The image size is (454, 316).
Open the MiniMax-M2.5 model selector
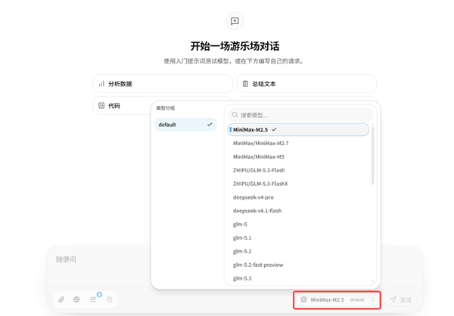pyautogui.click(x=337, y=300)
